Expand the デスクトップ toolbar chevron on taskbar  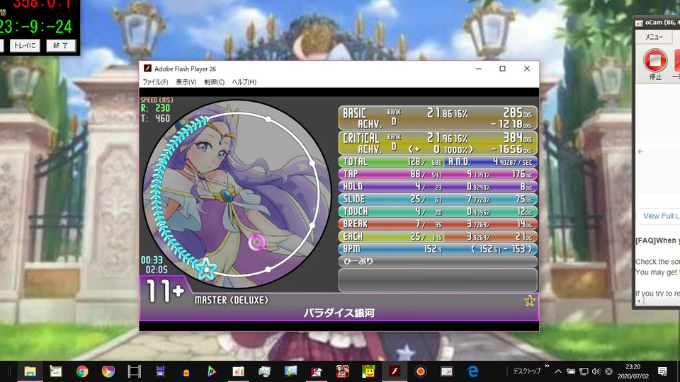(x=547, y=366)
